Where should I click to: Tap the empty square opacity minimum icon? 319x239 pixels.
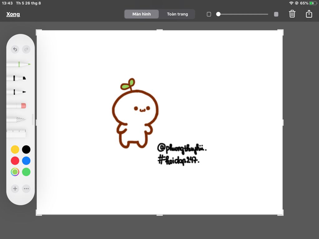(x=209, y=14)
